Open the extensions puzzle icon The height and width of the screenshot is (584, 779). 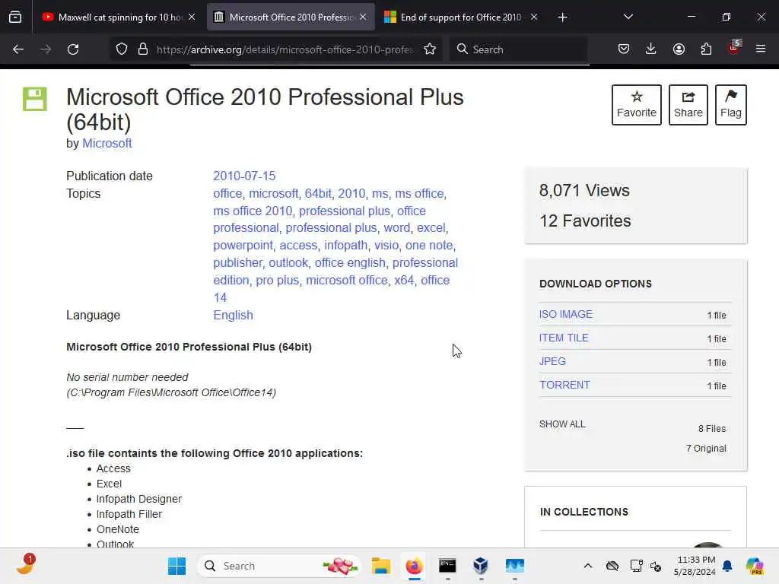point(706,49)
